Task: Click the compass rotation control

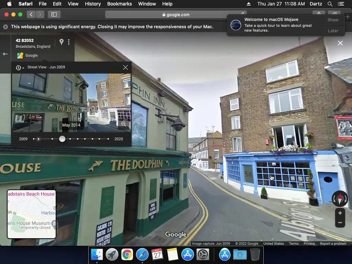Action: 340,199
